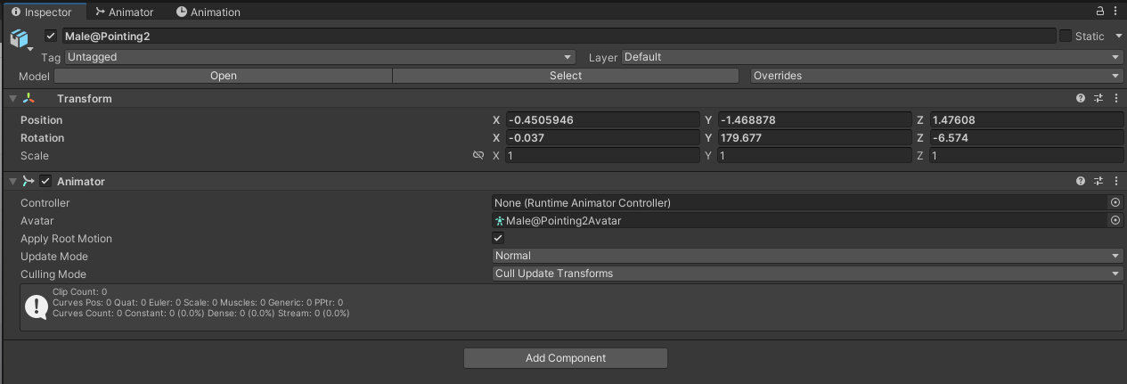Screen dimensions: 1127x384
Task: Open the Animator tab
Action: point(125,12)
